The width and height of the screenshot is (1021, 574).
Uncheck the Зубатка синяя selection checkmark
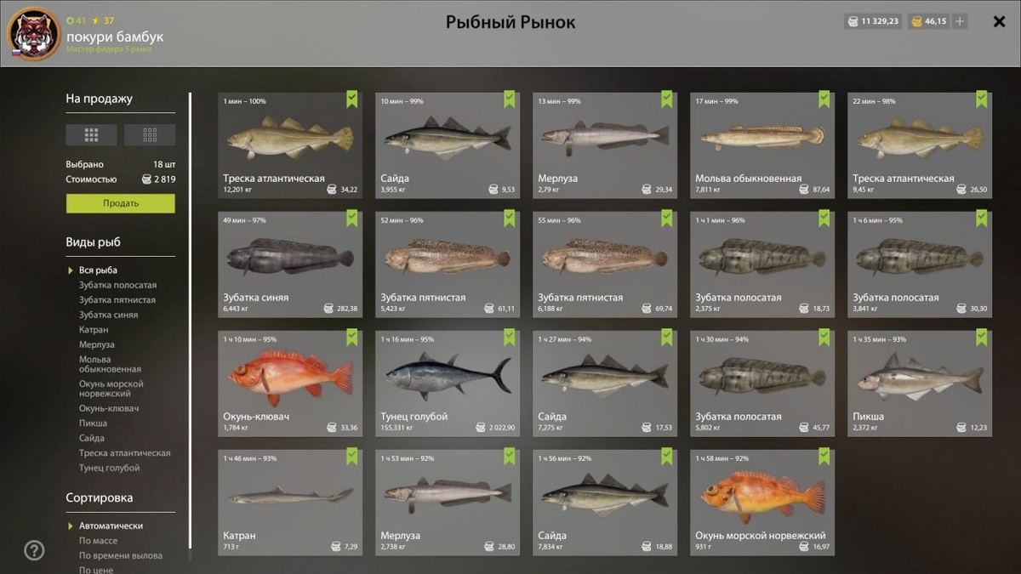pos(351,219)
